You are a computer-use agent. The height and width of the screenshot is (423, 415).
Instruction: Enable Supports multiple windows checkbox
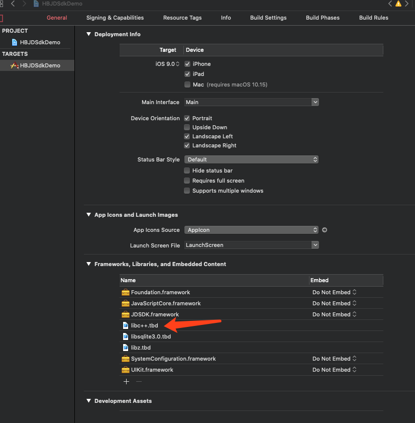(x=187, y=191)
